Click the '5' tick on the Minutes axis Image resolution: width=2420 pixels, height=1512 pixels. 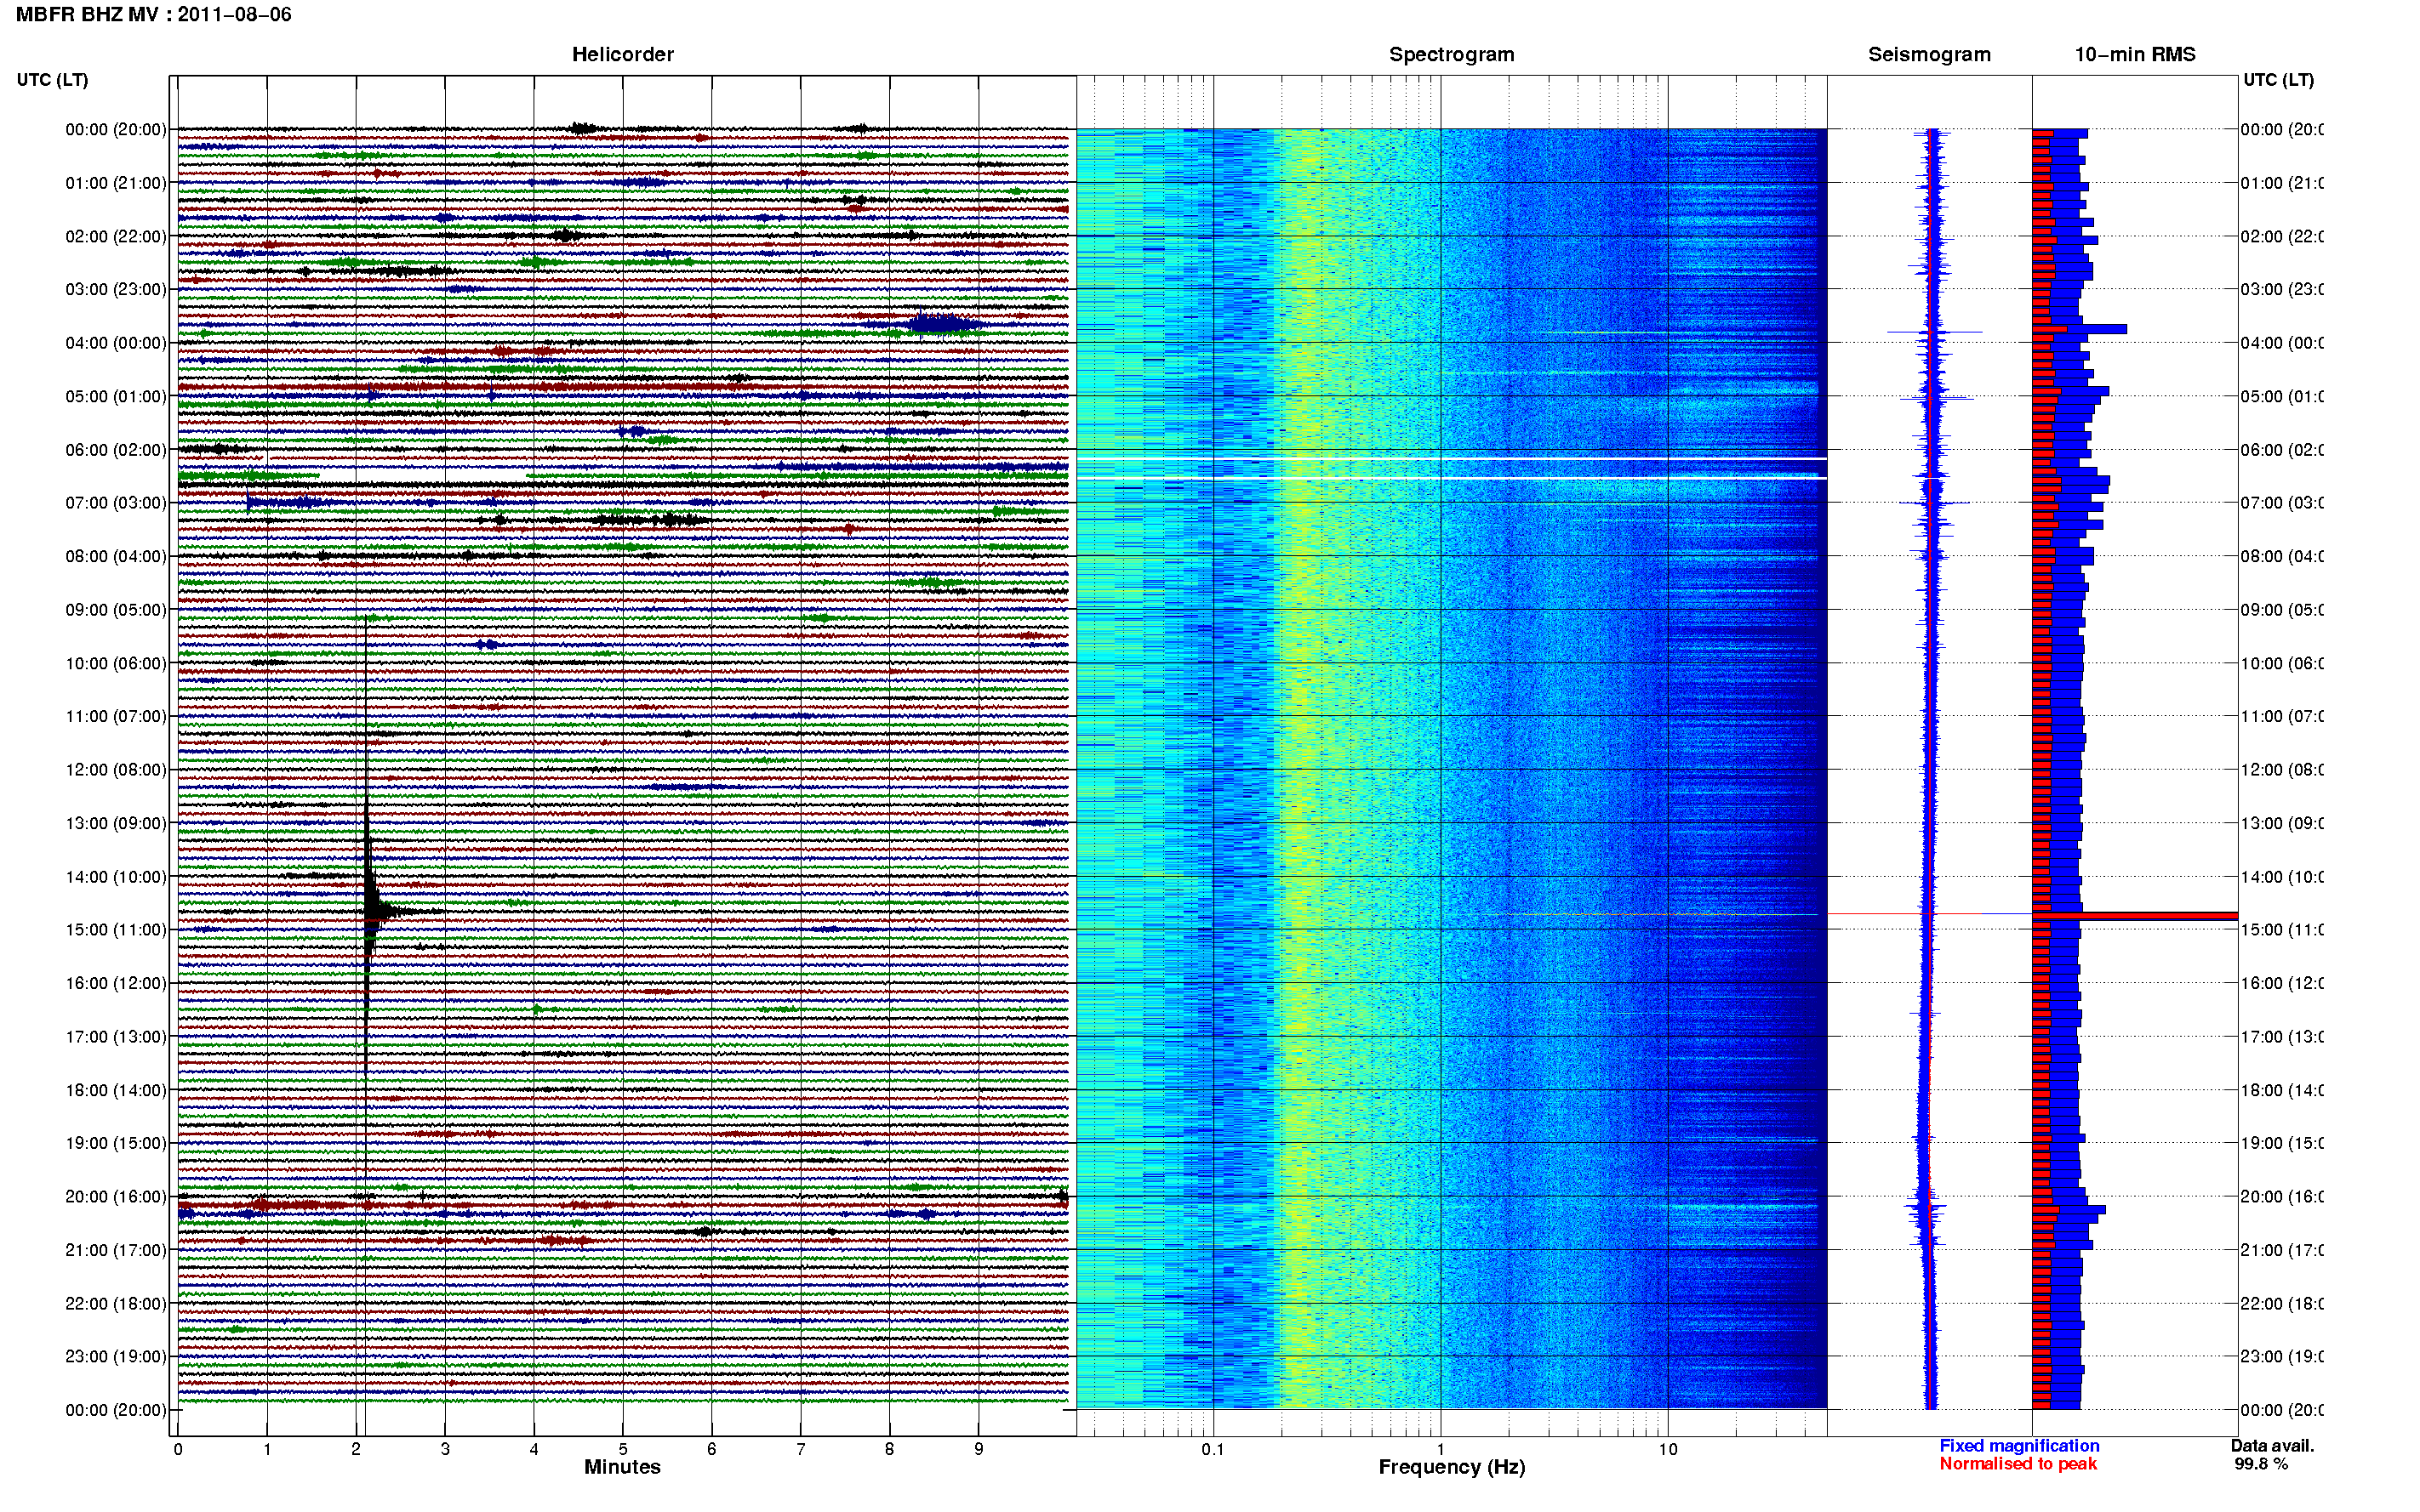(x=622, y=1449)
